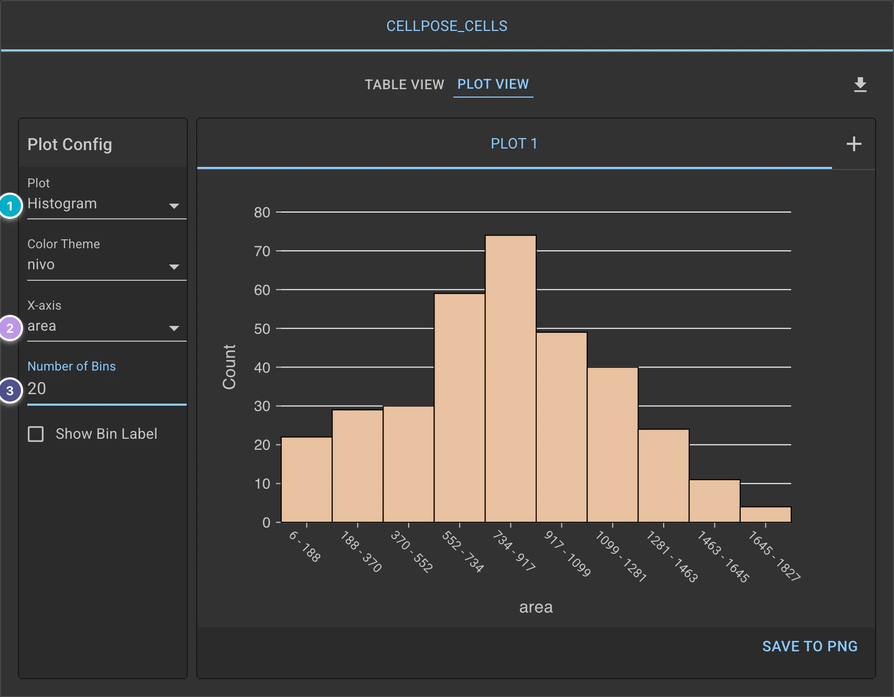Click the histogram bar for 188 - 370

357,466
